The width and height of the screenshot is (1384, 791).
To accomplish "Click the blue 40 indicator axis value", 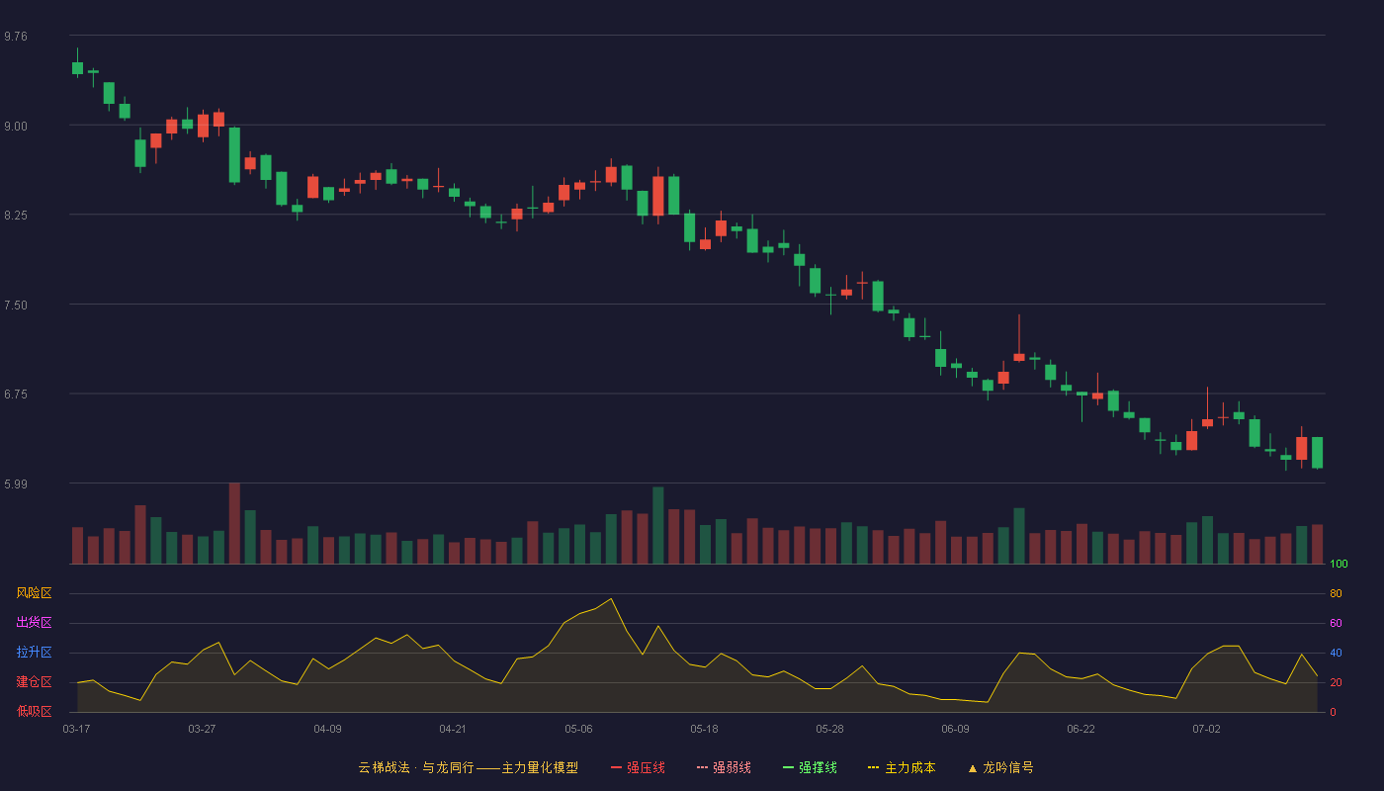I will 1336,653.
